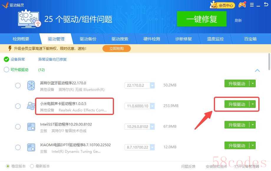Select the InteliSST驱动程序 row radio circle
Viewport: 271px width, 171px height.
(18, 127)
